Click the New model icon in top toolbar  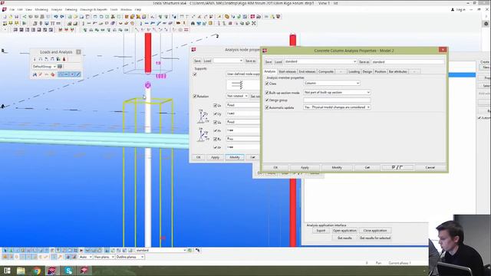5,17
